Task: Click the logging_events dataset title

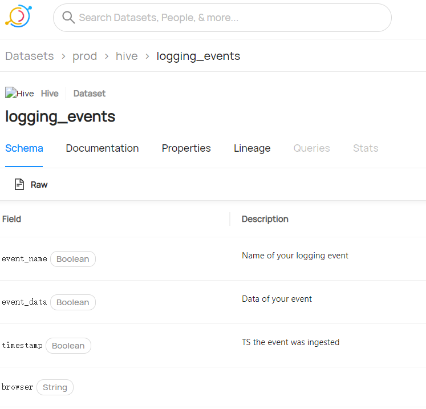Action: [60, 117]
